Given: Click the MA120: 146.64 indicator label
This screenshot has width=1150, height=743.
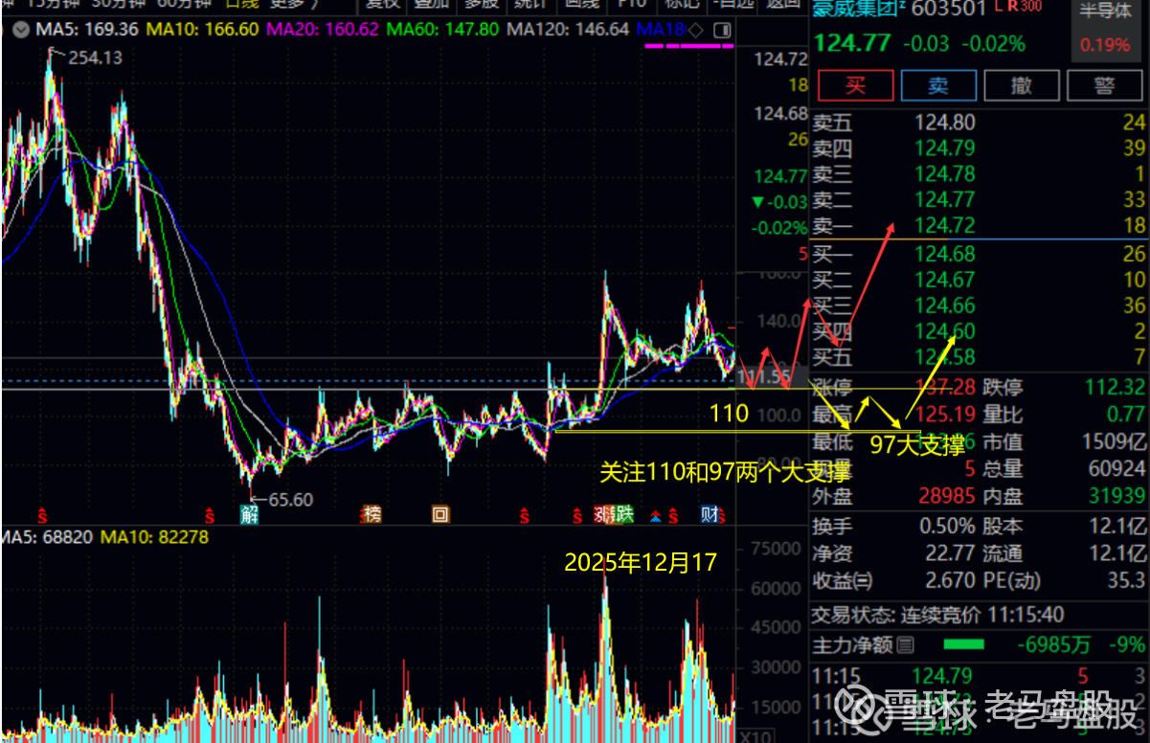Looking at the screenshot, I should [x=568, y=29].
